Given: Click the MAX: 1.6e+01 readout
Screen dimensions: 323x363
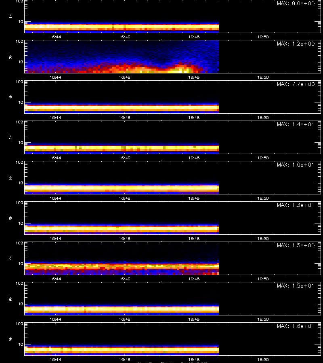Looking at the screenshot, I should click(x=296, y=326).
